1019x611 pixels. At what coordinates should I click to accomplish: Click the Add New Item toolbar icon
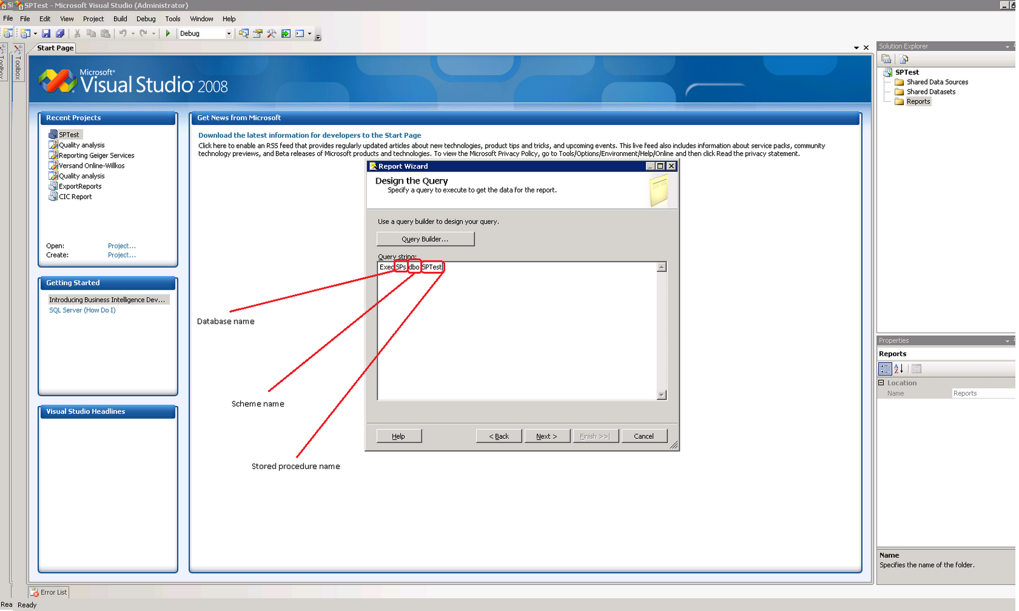pyautogui.click(x=25, y=34)
